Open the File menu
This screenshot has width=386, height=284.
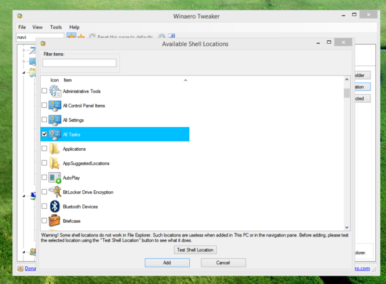tap(22, 27)
